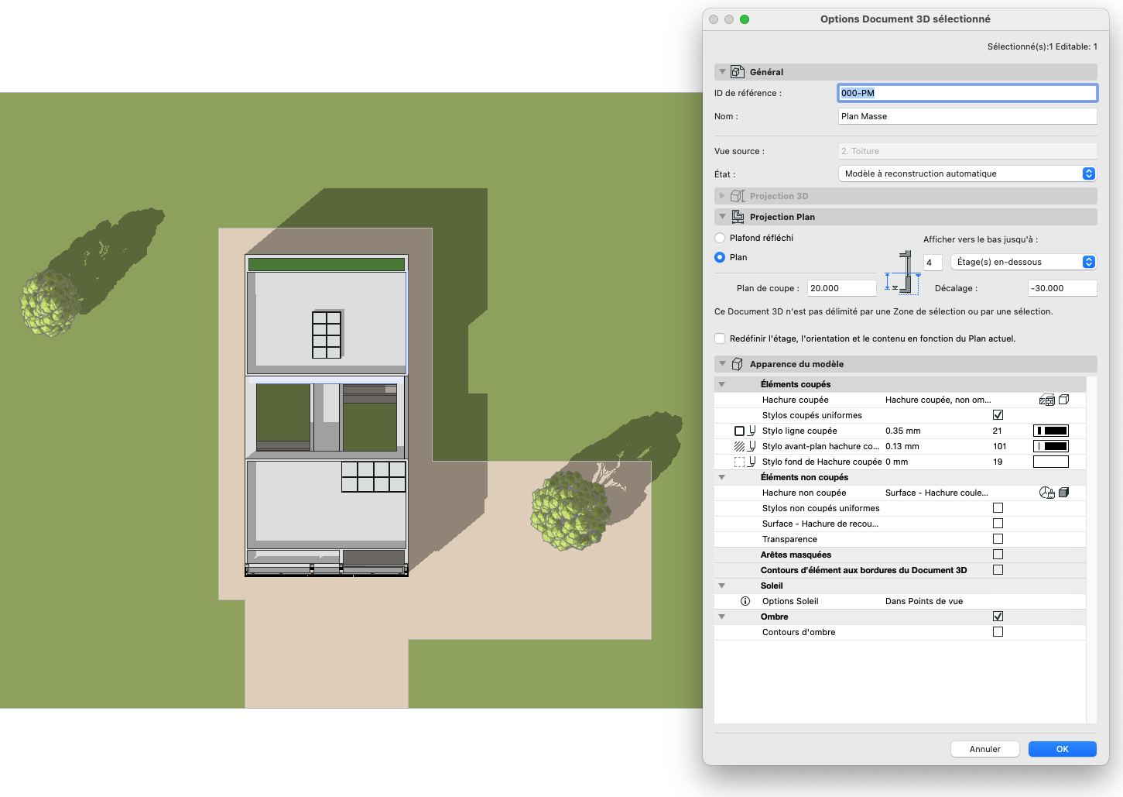Click the dashed pen icon beside Stylo fond de Hachure
This screenshot has height=797, width=1123.
(x=745, y=462)
